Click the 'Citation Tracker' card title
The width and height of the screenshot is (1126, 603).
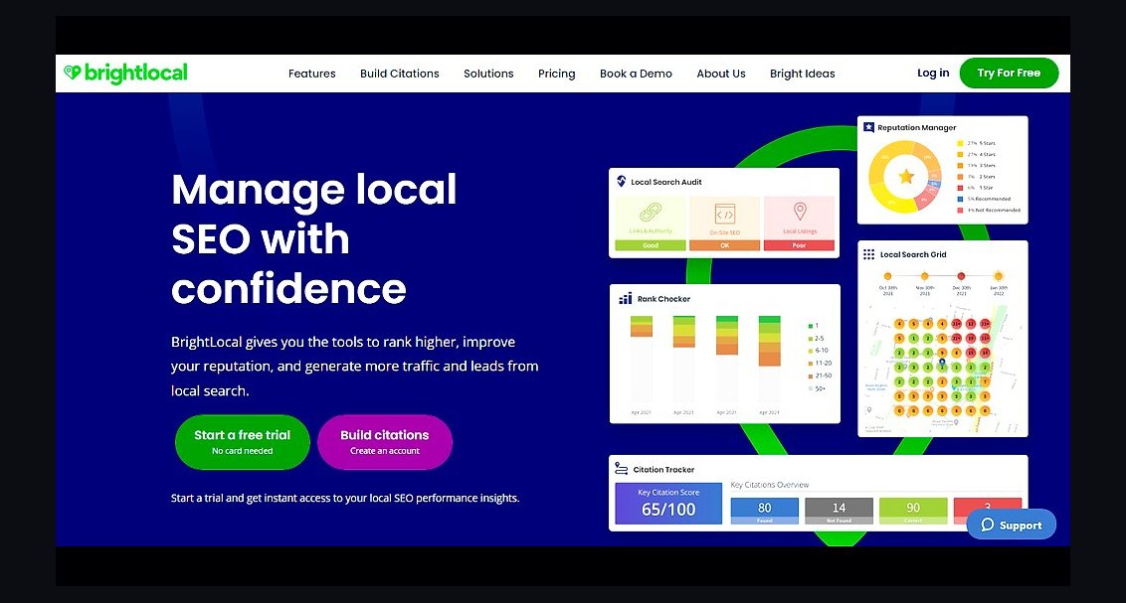[x=663, y=470]
